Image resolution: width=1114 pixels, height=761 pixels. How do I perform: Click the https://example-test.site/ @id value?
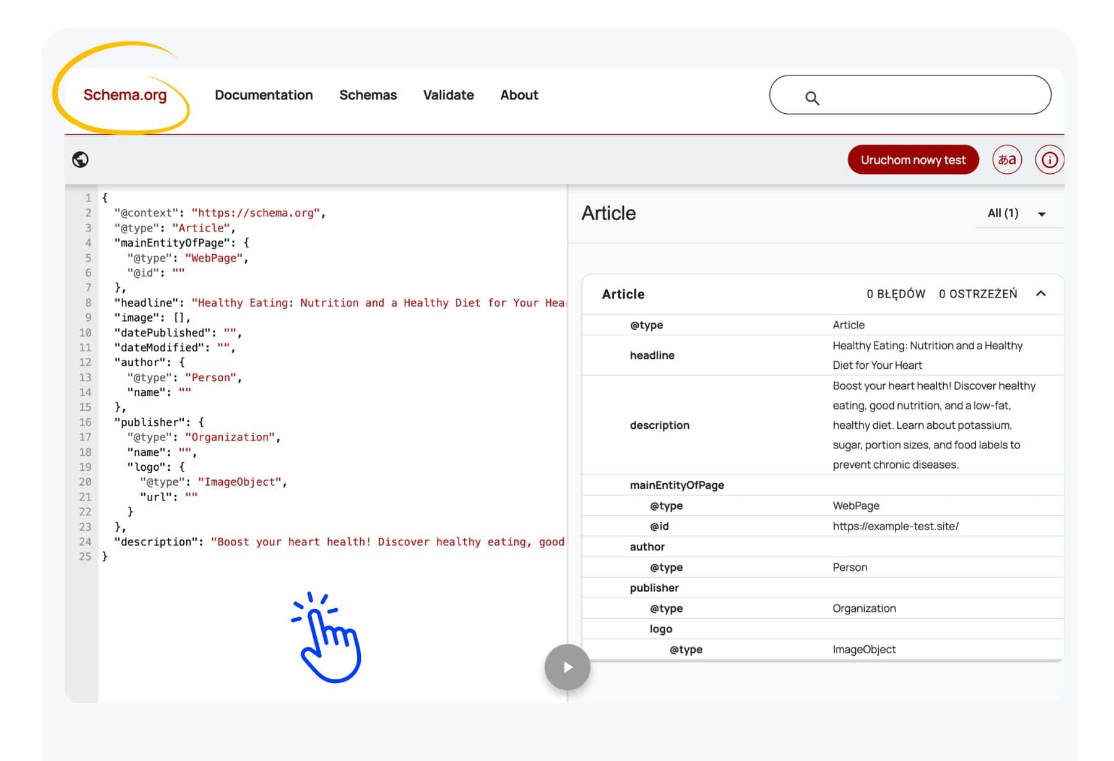[x=896, y=526]
